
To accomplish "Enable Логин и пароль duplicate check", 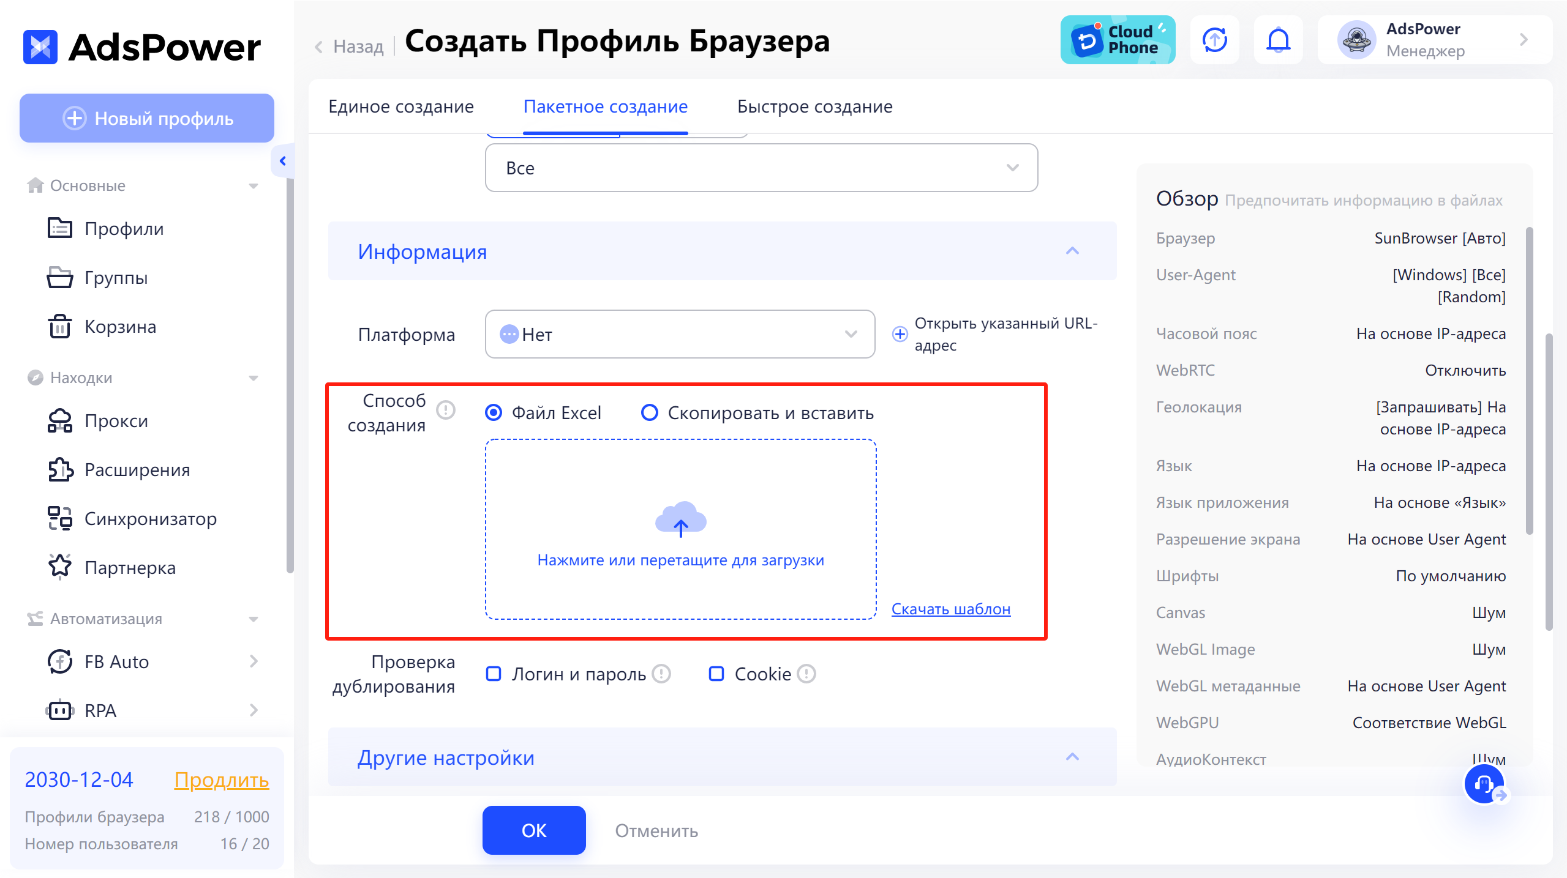I will pyautogui.click(x=494, y=674).
